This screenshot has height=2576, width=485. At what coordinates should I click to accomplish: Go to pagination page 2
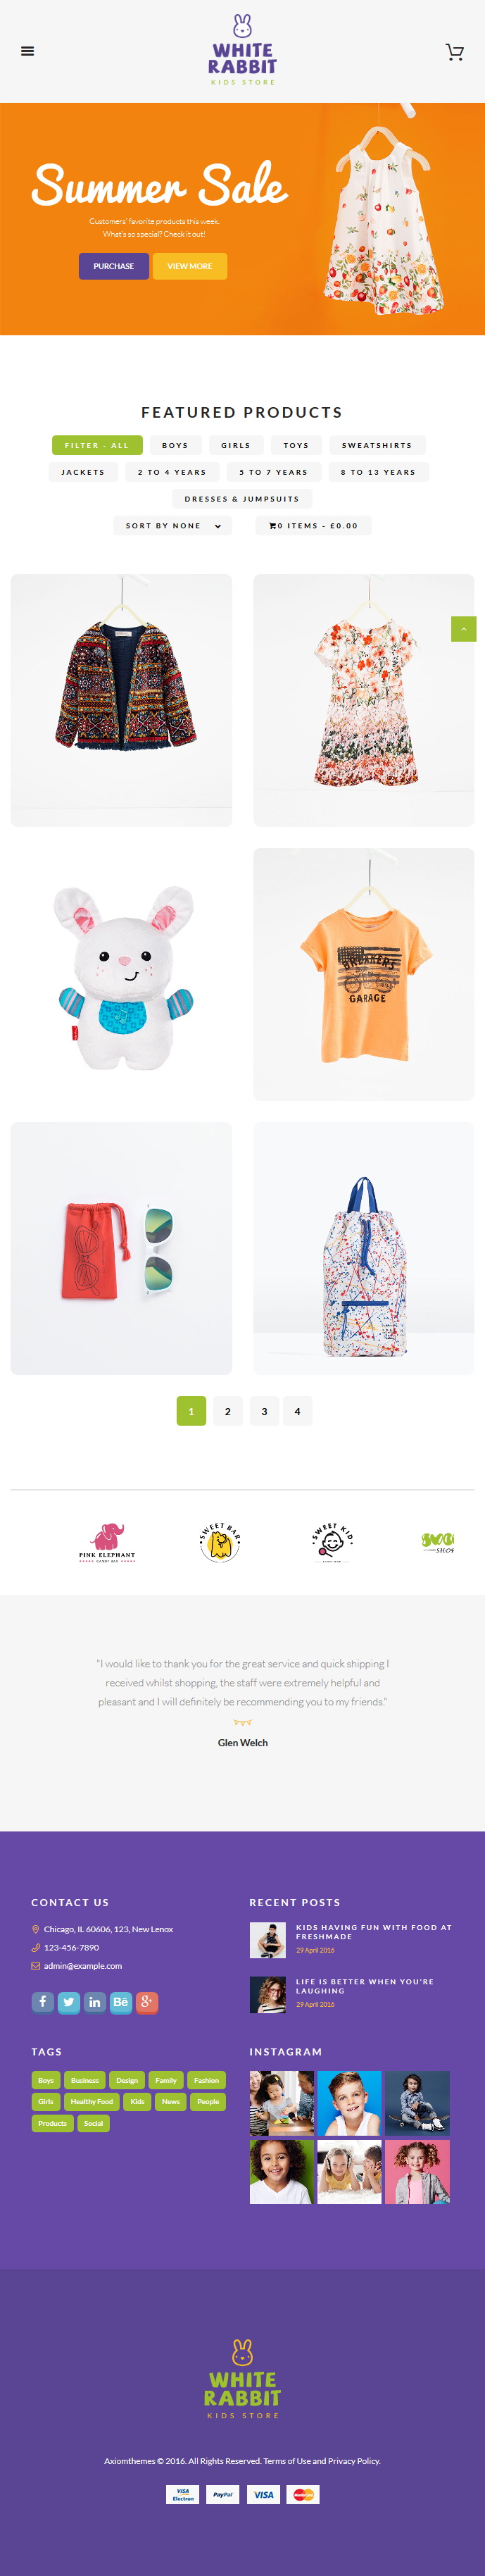point(228,1411)
